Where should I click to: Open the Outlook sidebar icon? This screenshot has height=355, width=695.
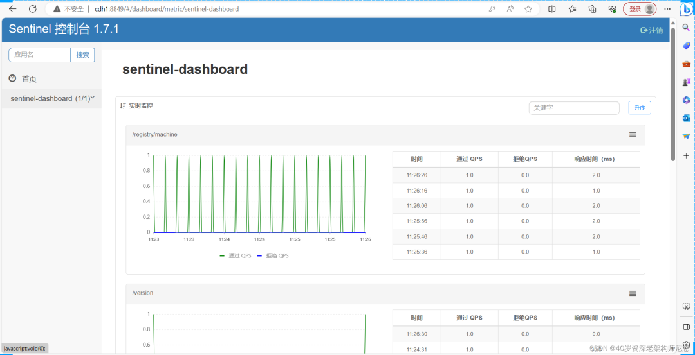point(686,118)
